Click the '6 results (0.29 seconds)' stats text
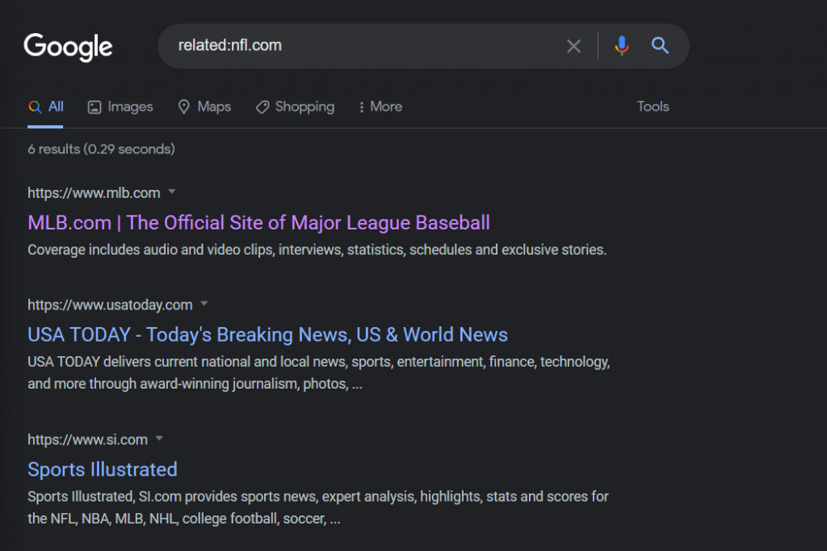Image resolution: width=827 pixels, height=551 pixels. click(101, 149)
